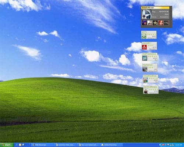The width and height of the screenshot is (184, 147).
Task: Open the Windows Start menu
Action: pyautogui.click(x=7, y=145)
